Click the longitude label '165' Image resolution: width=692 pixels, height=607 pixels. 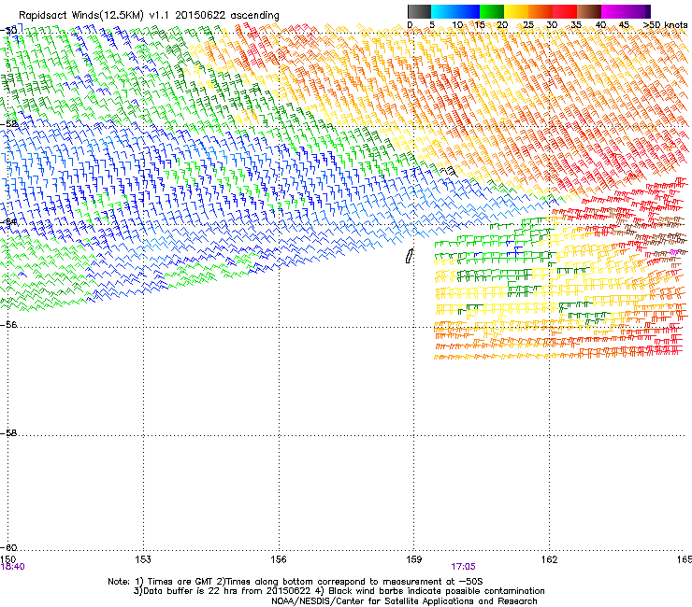[x=685, y=559]
